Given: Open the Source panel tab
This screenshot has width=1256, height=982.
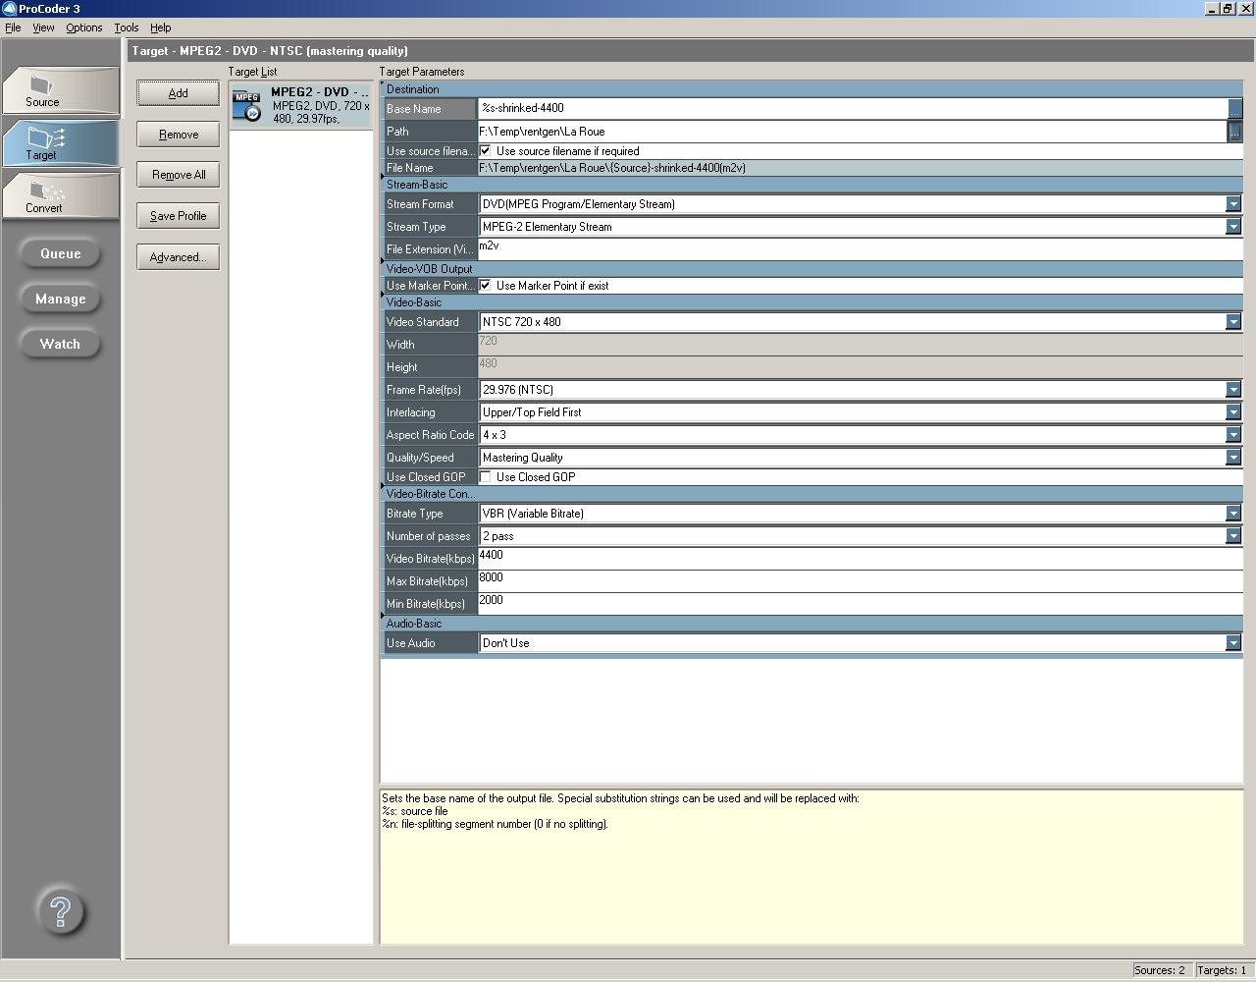Looking at the screenshot, I should point(61,90).
